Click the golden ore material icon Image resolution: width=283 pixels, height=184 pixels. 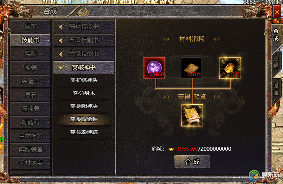(x=230, y=68)
